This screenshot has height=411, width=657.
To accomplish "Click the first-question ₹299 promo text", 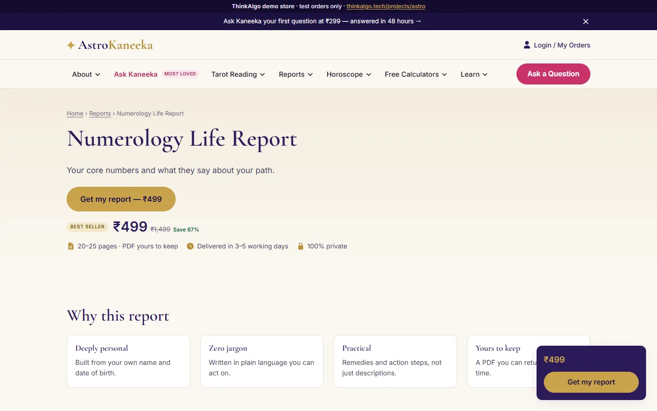I will [322, 21].
